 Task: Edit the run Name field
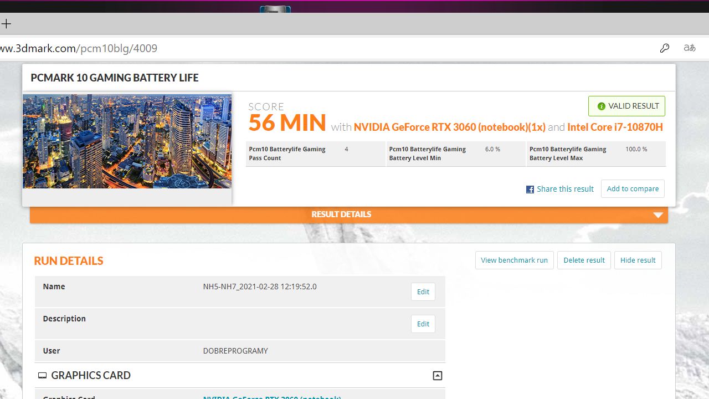pos(423,291)
